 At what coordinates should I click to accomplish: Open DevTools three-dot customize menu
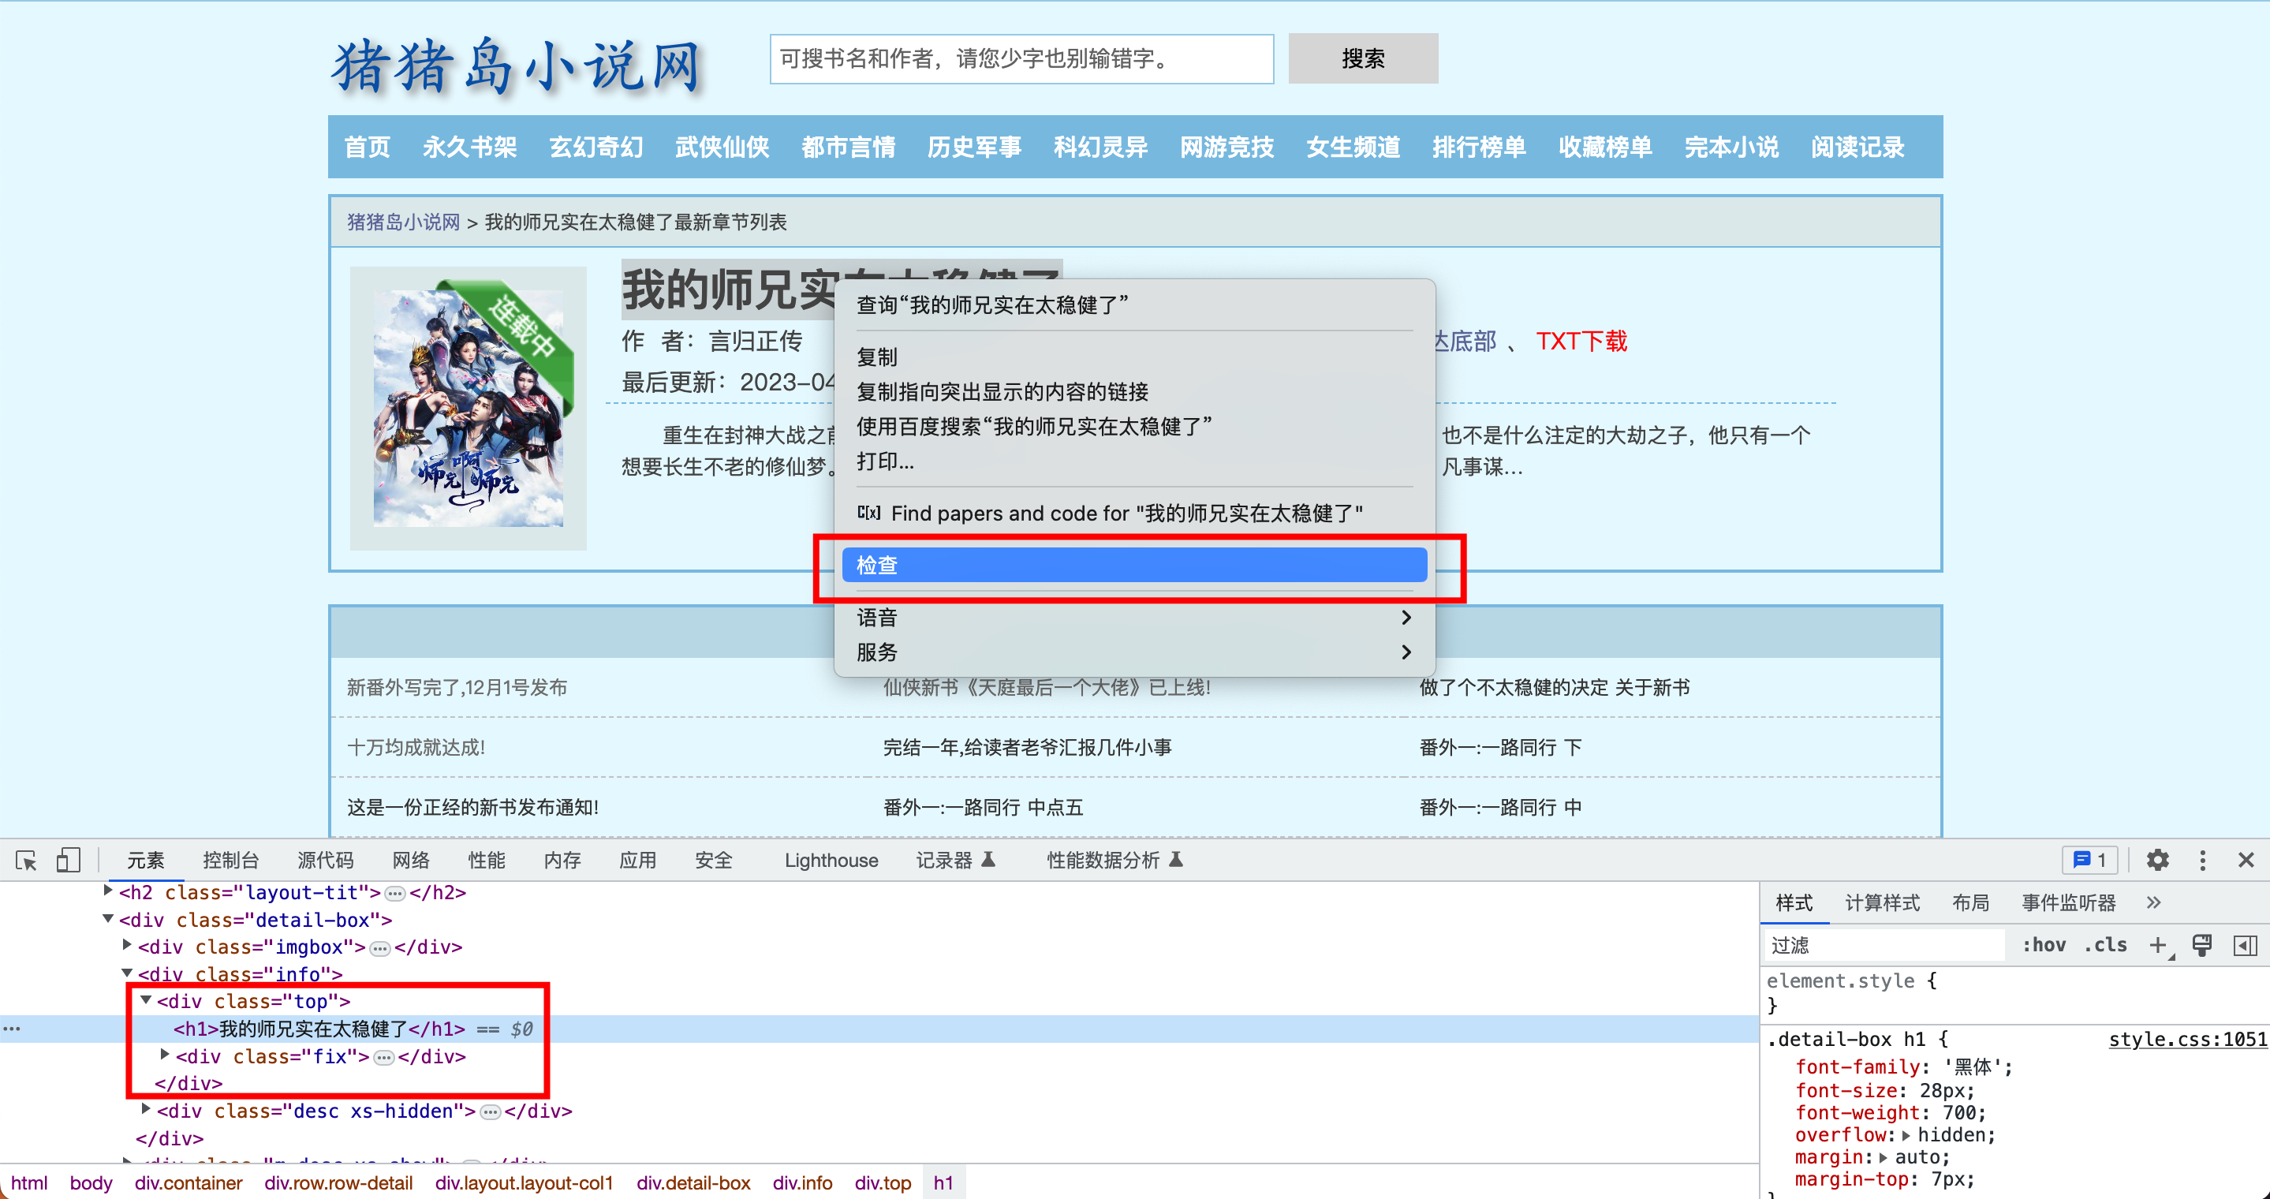[2202, 861]
